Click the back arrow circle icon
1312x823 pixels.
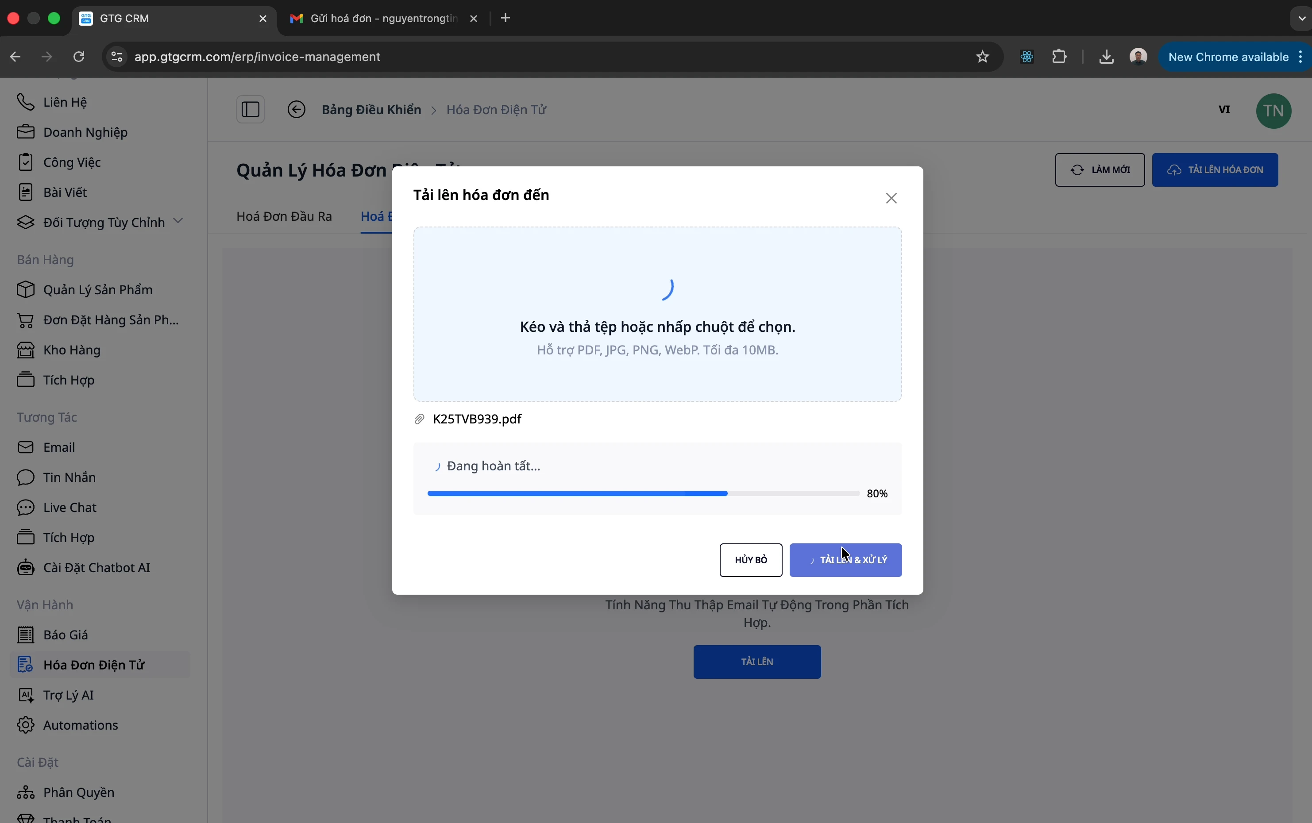[x=297, y=110]
